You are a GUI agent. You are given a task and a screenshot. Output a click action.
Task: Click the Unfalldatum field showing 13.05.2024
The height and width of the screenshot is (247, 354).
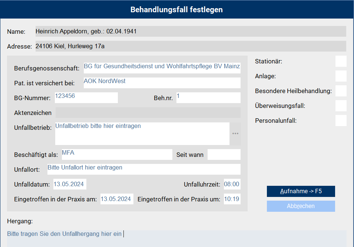70,184
